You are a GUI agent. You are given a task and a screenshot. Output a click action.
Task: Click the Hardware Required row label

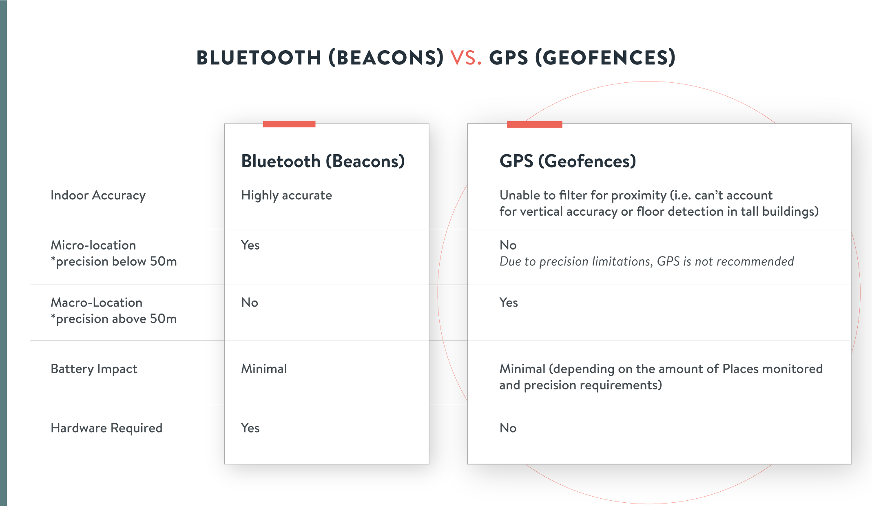[x=106, y=428]
